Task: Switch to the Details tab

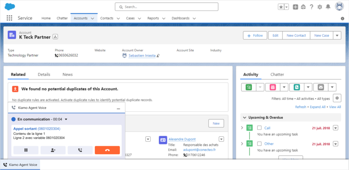Action: (x=44, y=74)
